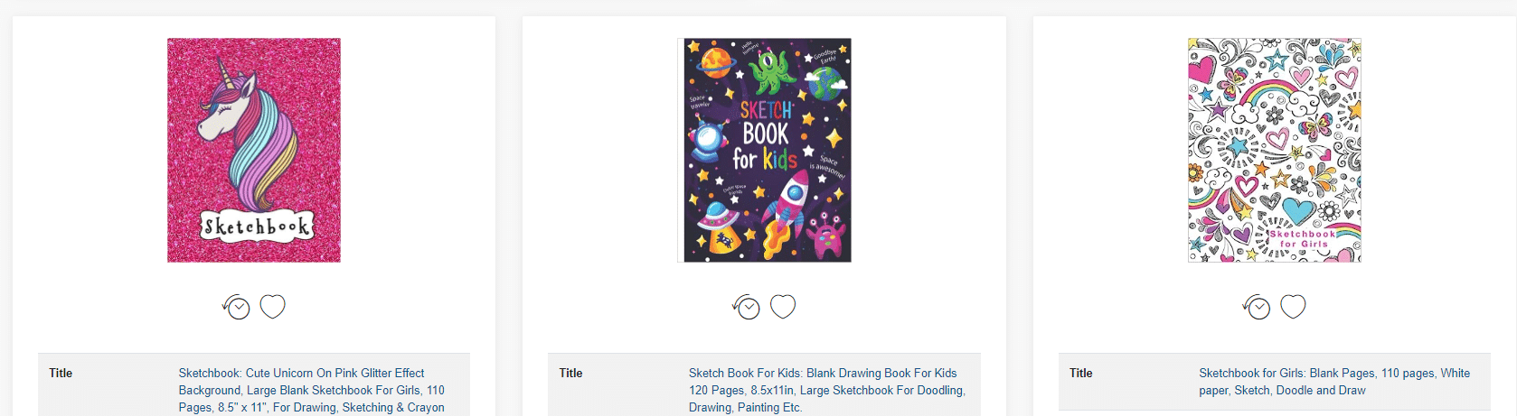Add Sketch Book for Kids to favorites heart

(x=783, y=307)
